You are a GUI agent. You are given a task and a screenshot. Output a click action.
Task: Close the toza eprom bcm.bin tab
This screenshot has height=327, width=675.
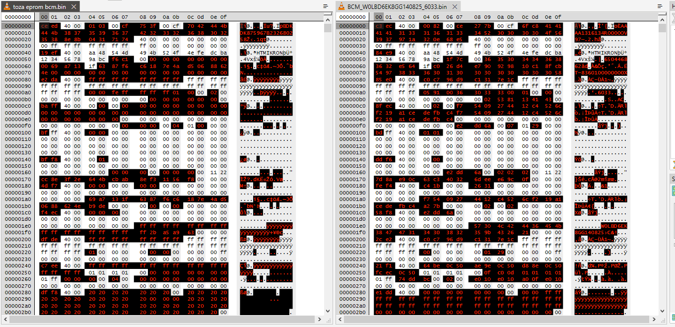73,6
